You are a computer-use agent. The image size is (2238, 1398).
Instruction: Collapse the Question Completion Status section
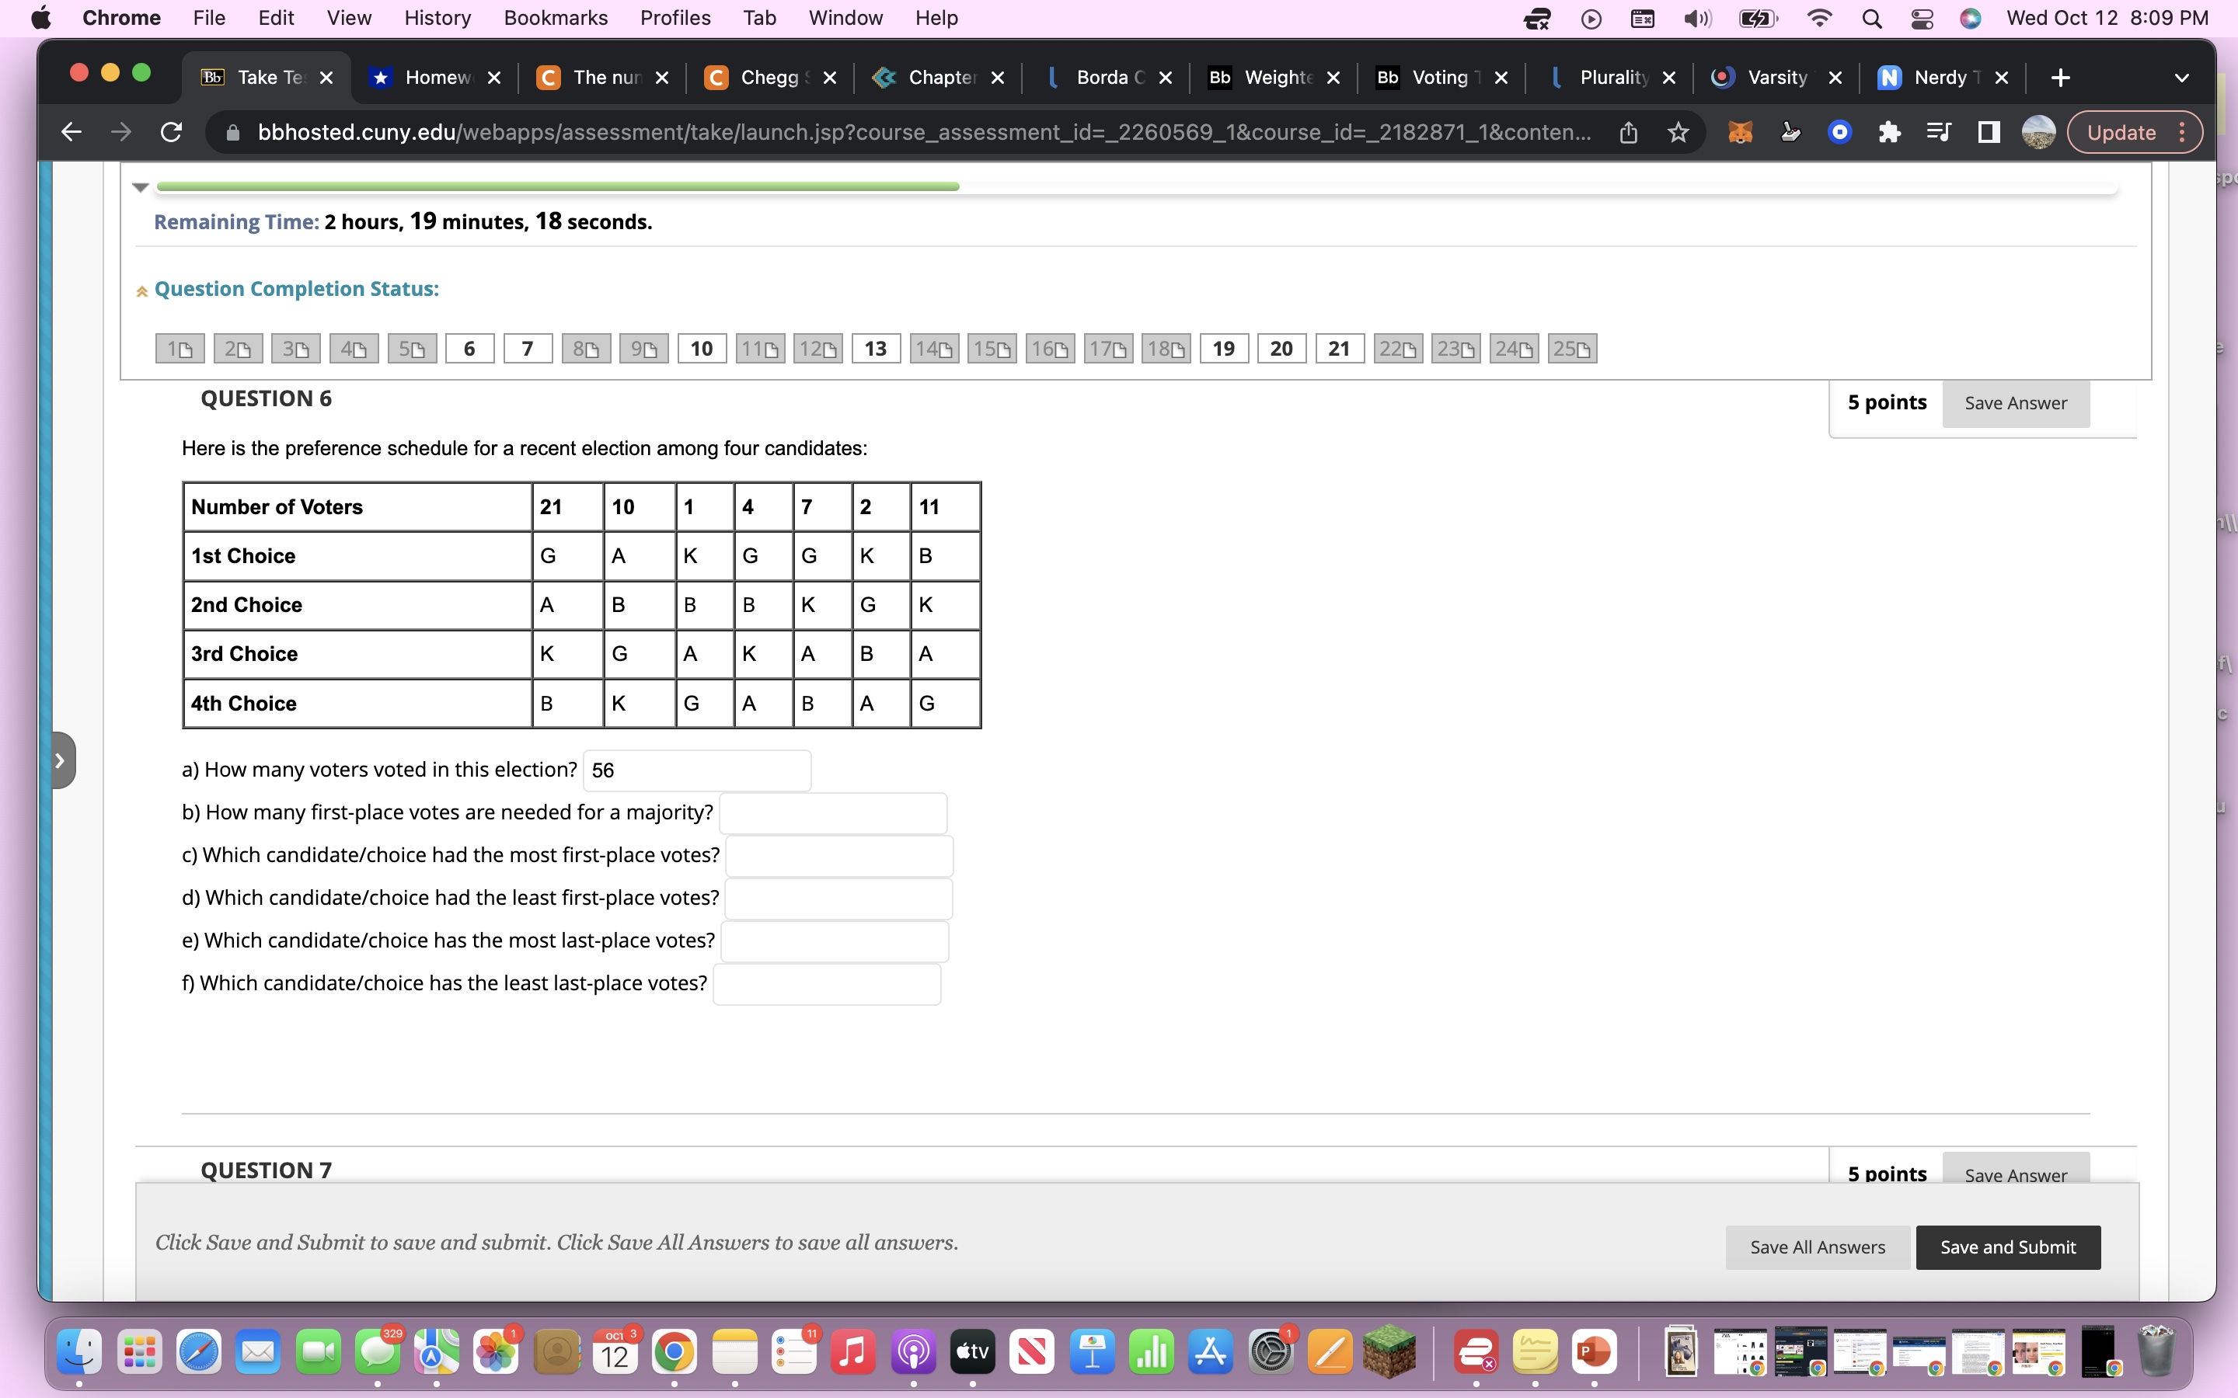(141, 290)
